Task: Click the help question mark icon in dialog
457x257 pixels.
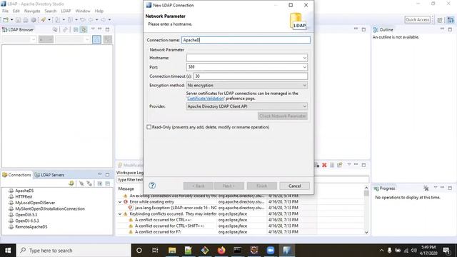Action: tap(152, 186)
